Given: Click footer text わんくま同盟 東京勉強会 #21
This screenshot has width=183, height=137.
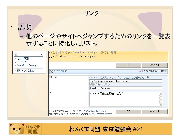Looking at the screenshot, I should (x=106, y=129).
